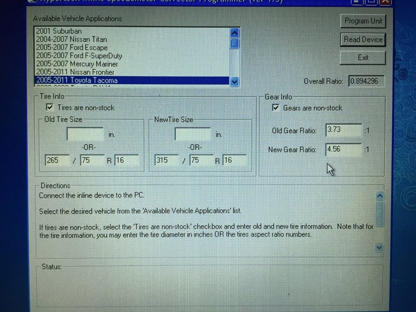Click new tire width field 315
The image size is (416, 312).
pos(166,160)
